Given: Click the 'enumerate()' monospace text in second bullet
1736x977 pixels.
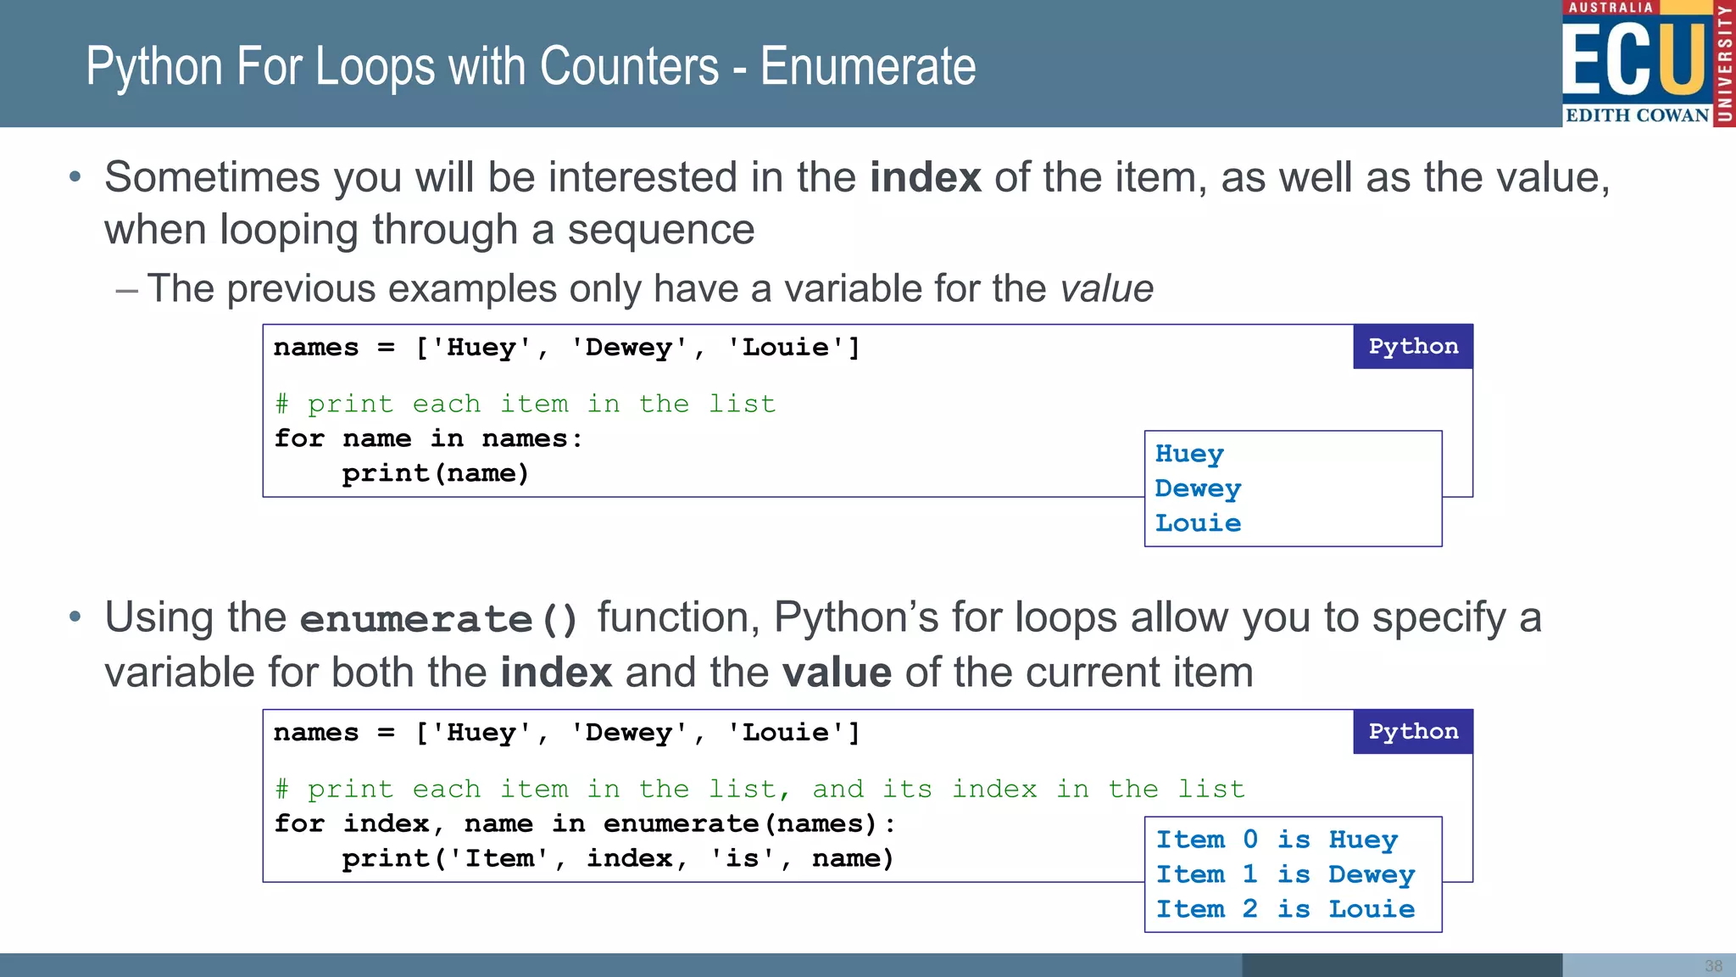Looking at the screenshot, I should [x=440, y=619].
